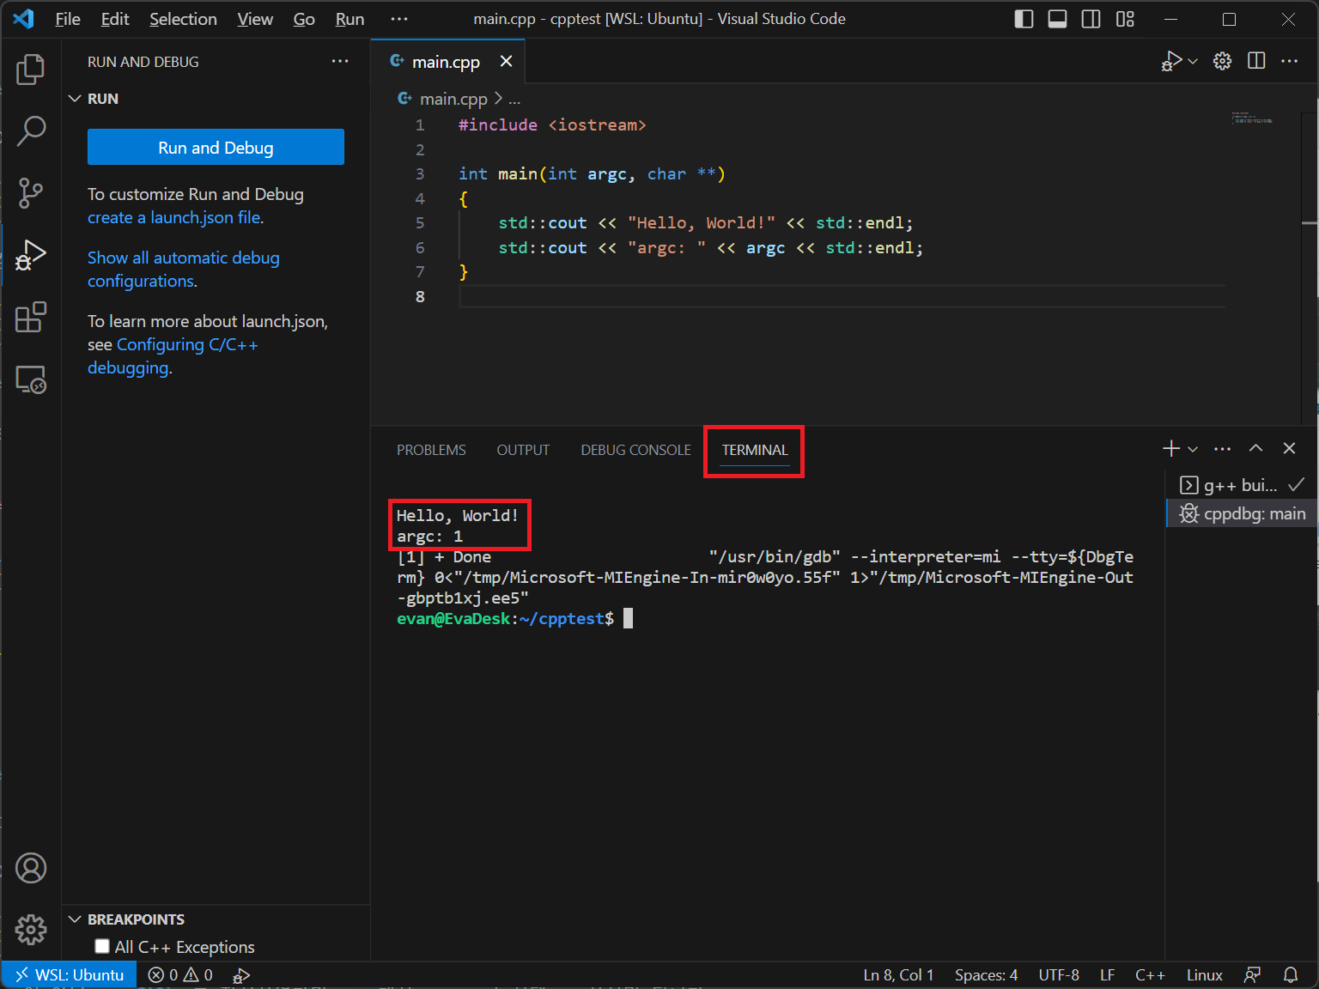Screen dimensions: 1319x989
Task: Open the Extensions view
Action: 31,317
